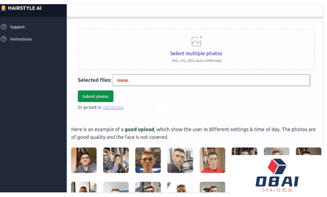Follow the instructions hyperlink below Submit
327x197 pixels.
click(x=113, y=108)
